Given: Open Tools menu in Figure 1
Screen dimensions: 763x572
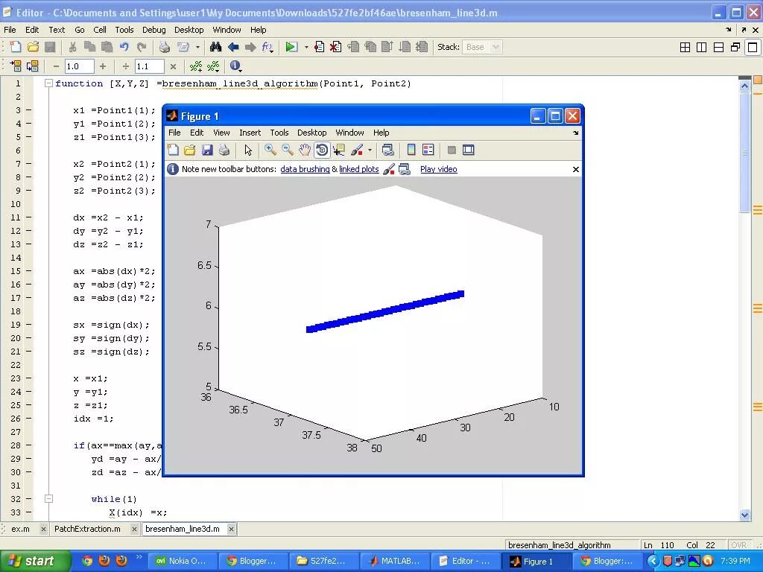Looking at the screenshot, I should 279,133.
